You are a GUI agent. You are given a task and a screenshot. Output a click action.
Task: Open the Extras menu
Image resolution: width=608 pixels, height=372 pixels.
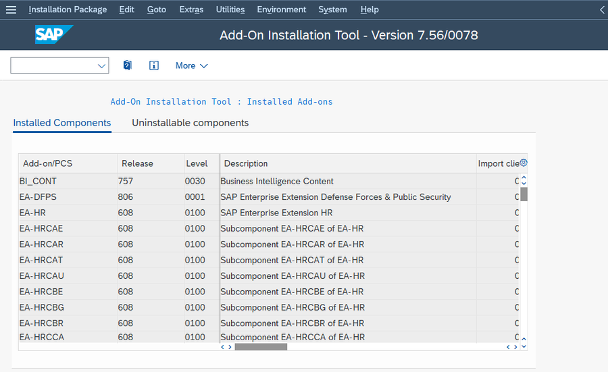click(191, 9)
